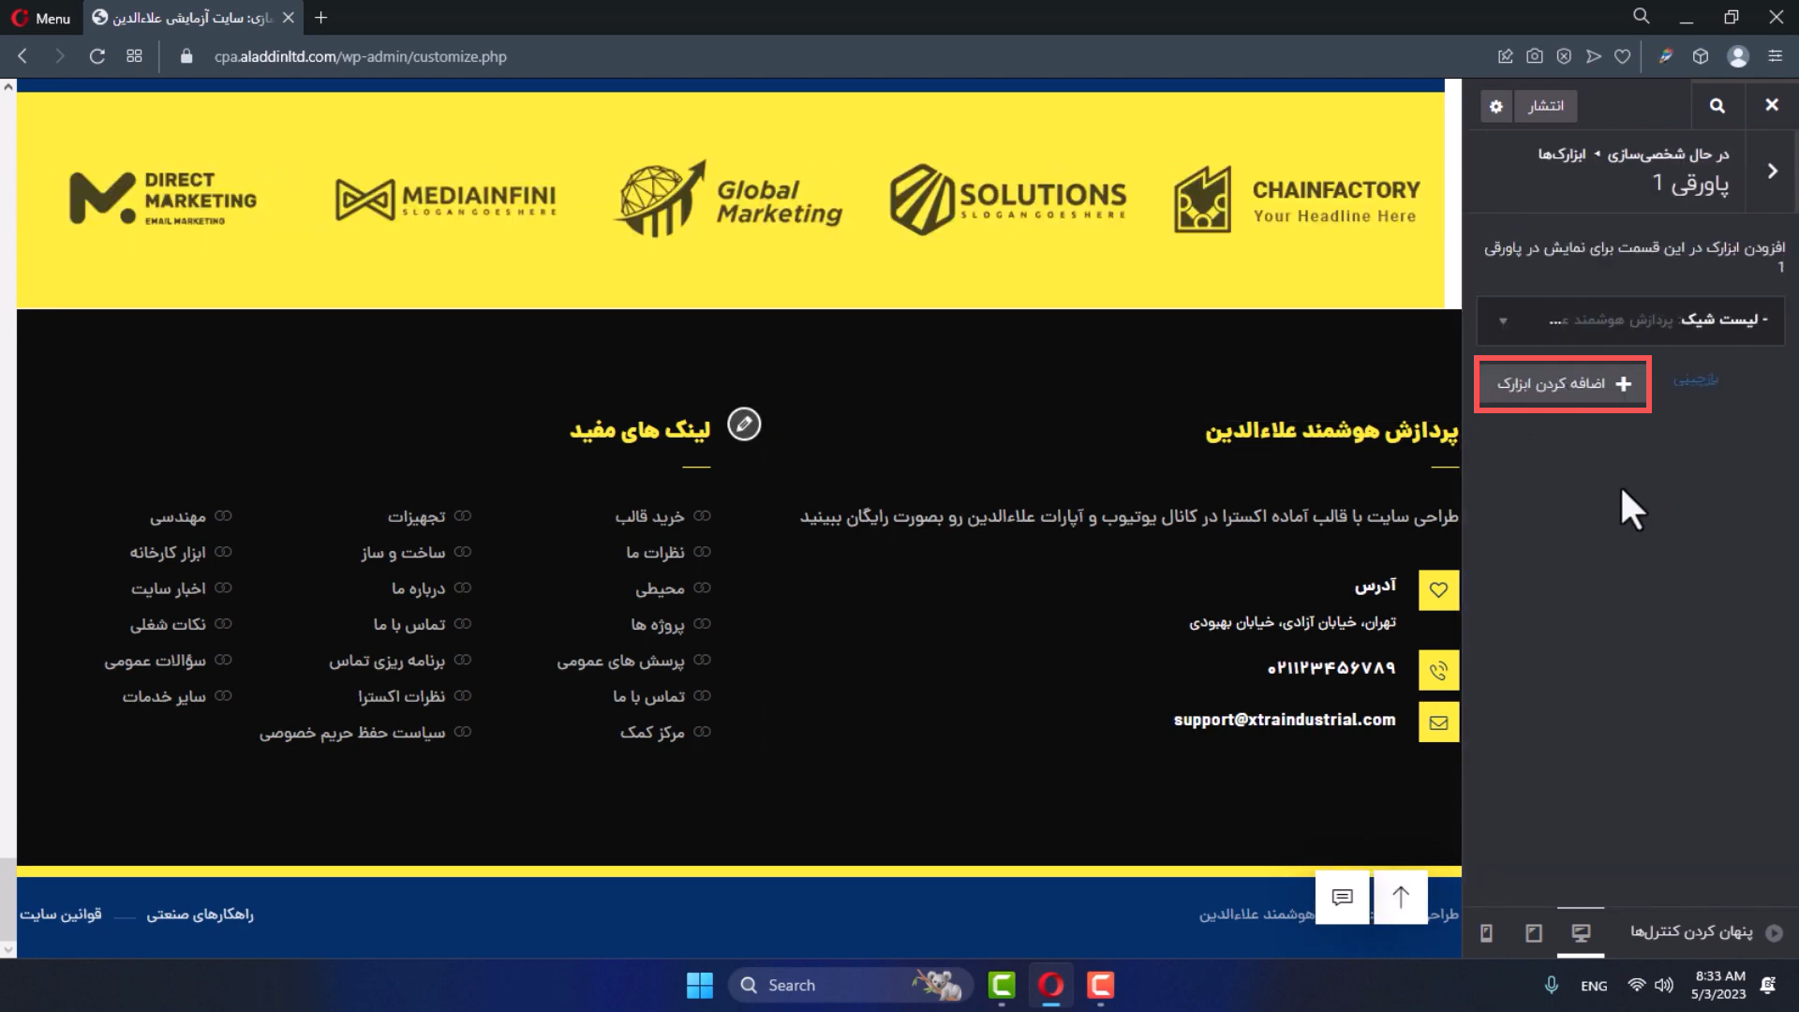Open Opera speed dial start page
Viewport: 1799px width, 1012px height.
[x=134, y=56]
